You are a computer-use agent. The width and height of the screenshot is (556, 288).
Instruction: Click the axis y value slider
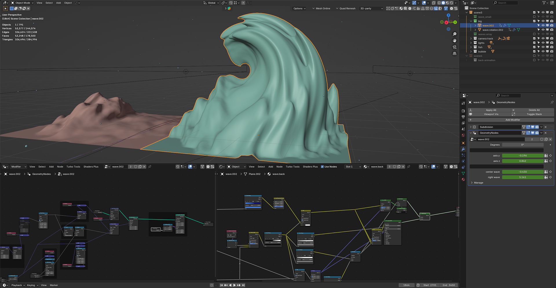pyautogui.click(x=523, y=156)
